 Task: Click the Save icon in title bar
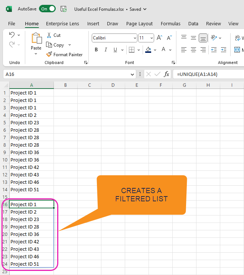point(64,9)
